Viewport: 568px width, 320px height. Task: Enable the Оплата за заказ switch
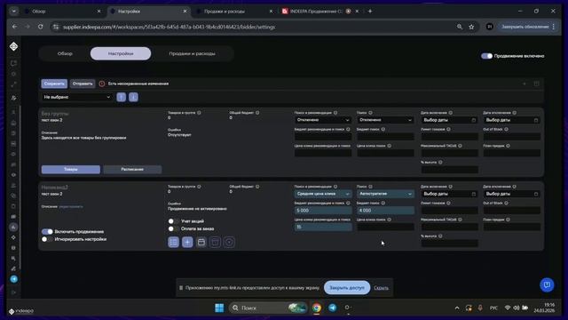tap(174, 228)
